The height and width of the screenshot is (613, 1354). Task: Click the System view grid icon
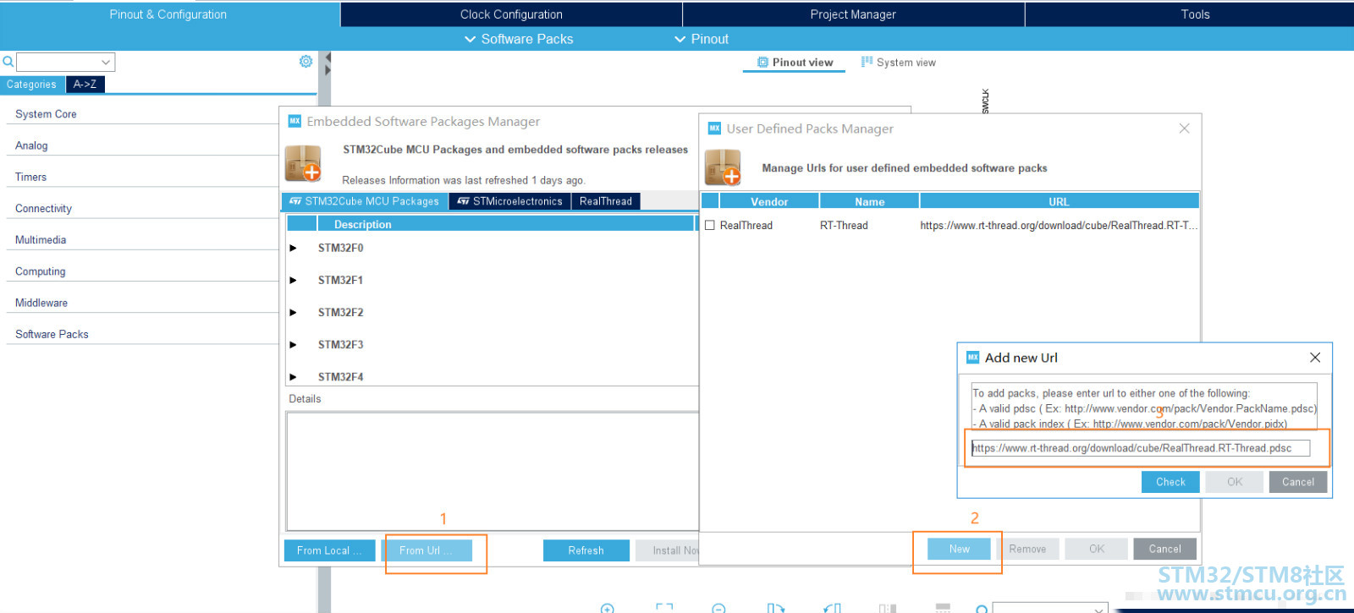867,62
